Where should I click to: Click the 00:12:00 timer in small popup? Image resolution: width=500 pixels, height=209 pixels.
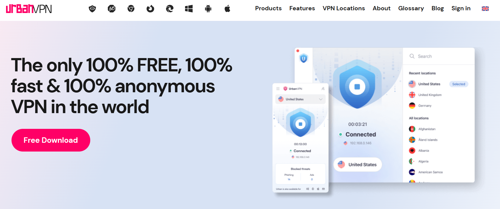300,144
